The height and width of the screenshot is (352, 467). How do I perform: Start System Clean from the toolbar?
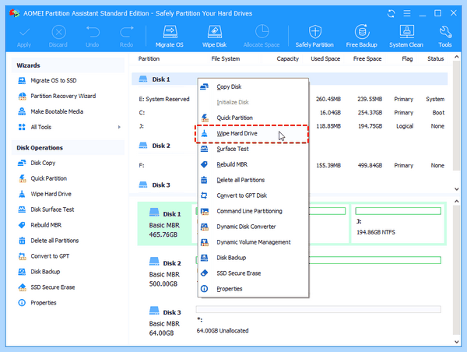point(406,36)
